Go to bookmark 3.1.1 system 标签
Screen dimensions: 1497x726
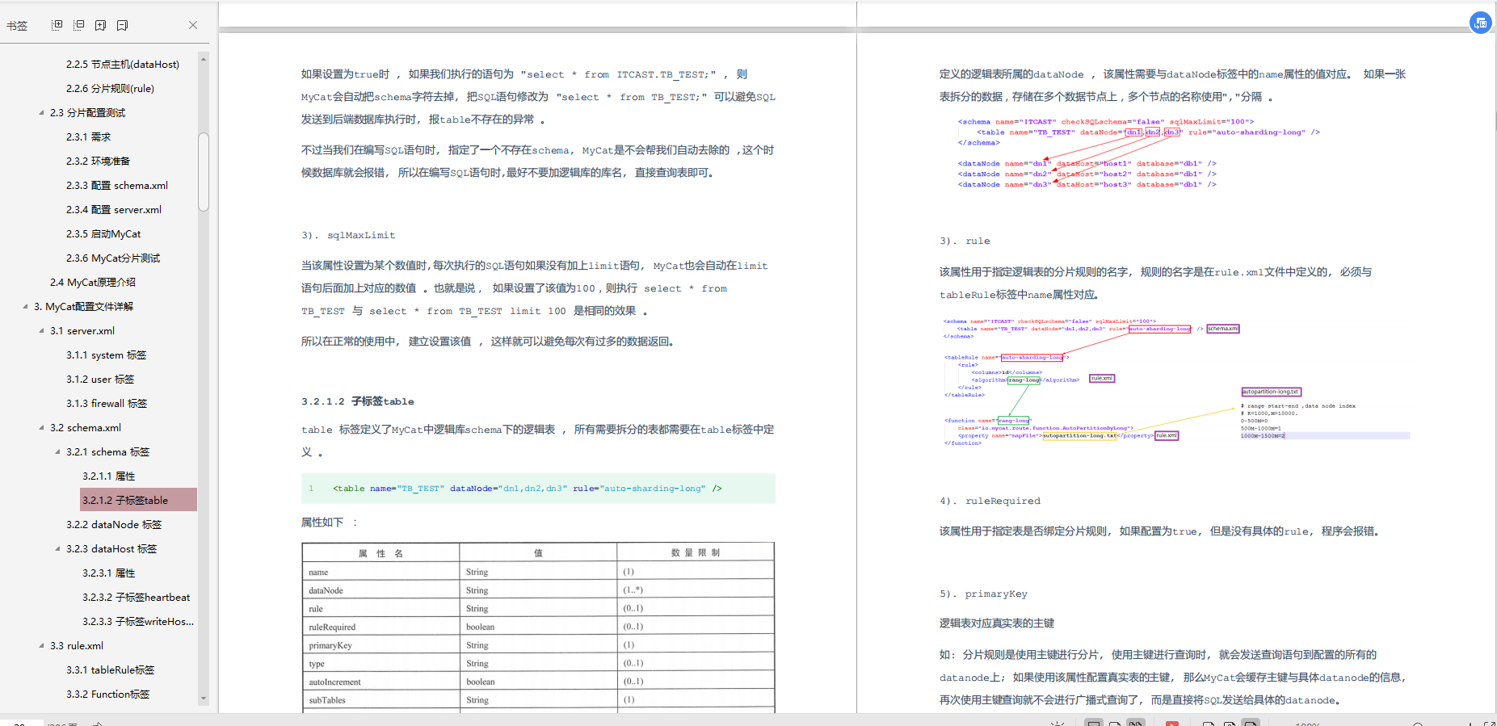107,355
